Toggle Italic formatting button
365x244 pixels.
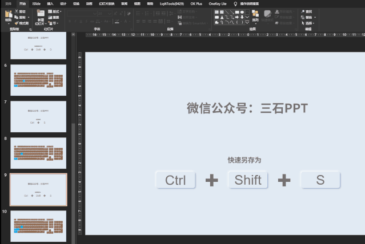75,22
